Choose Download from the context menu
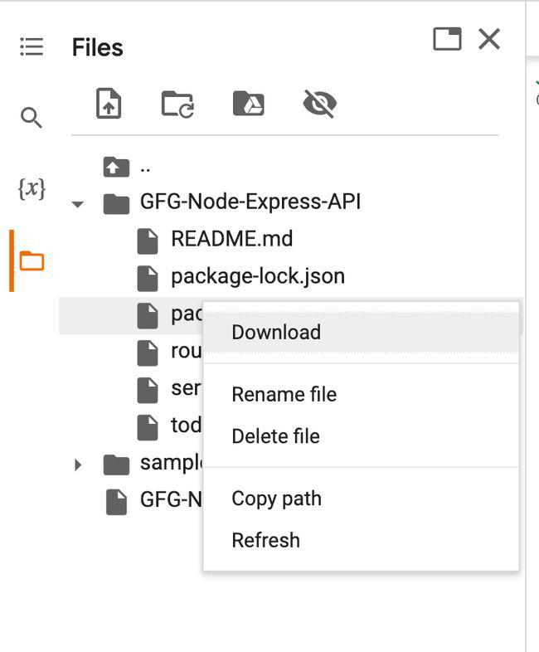This screenshot has height=652, width=539. [276, 332]
